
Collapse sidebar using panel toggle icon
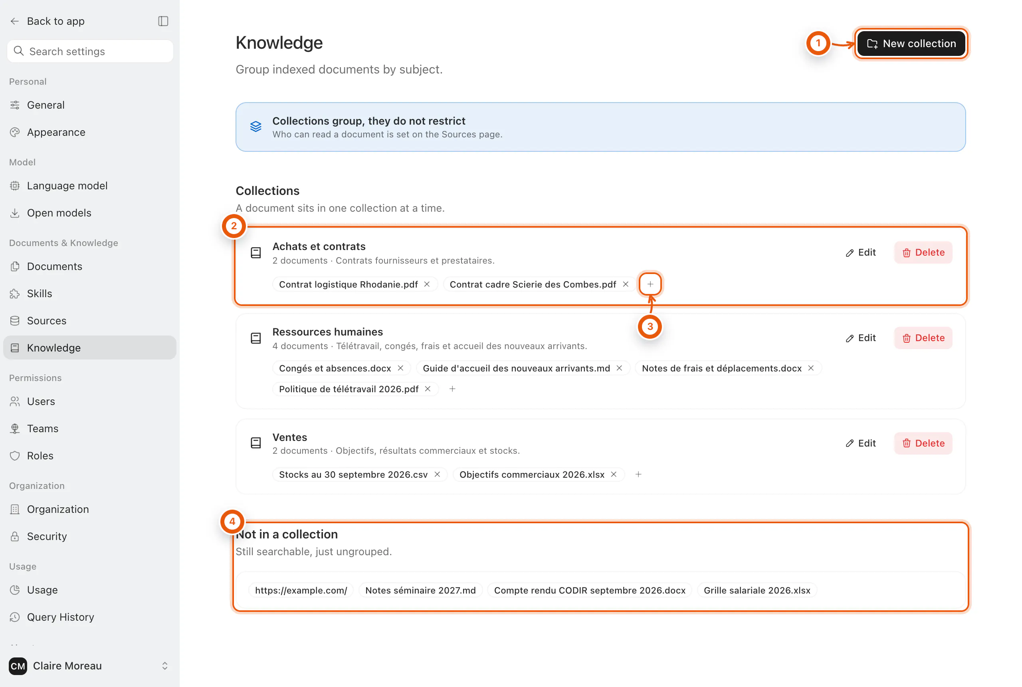point(163,21)
